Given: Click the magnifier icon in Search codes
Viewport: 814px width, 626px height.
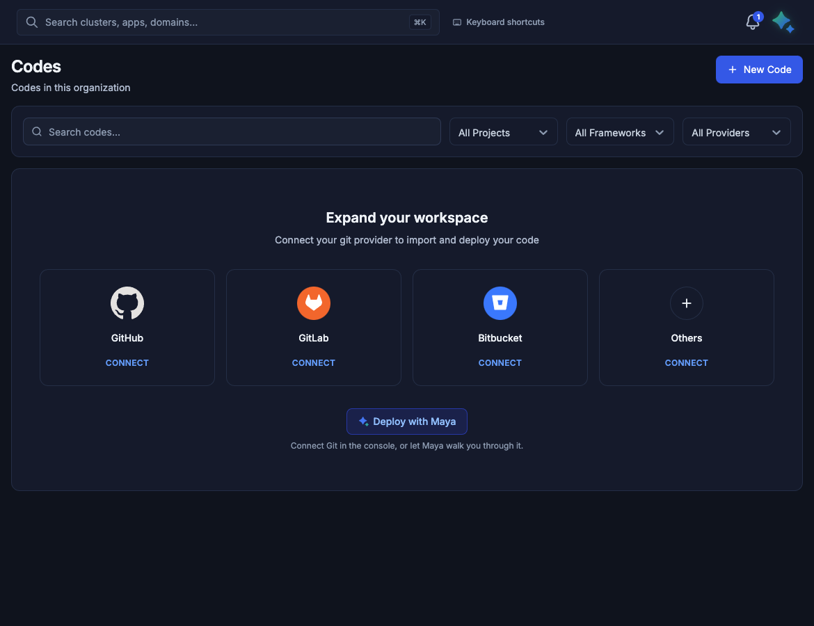Looking at the screenshot, I should click(x=37, y=132).
